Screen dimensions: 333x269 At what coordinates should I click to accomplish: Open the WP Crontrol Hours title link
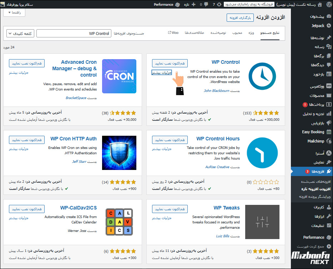point(218,139)
